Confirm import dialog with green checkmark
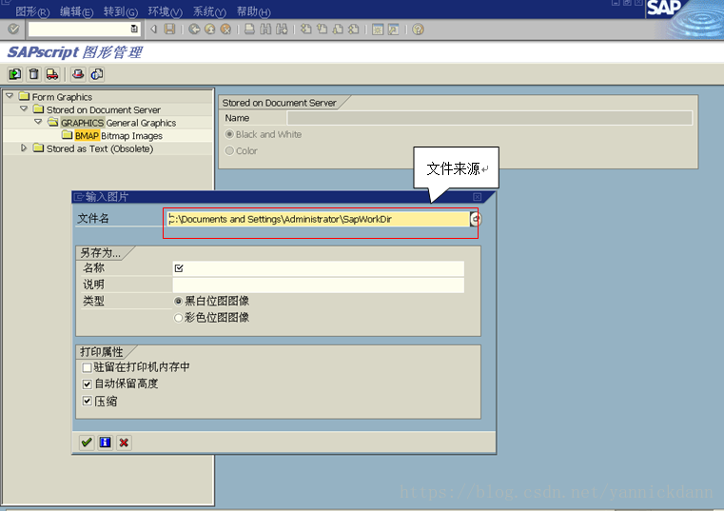This screenshot has height=511, width=724. (x=87, y=442)
